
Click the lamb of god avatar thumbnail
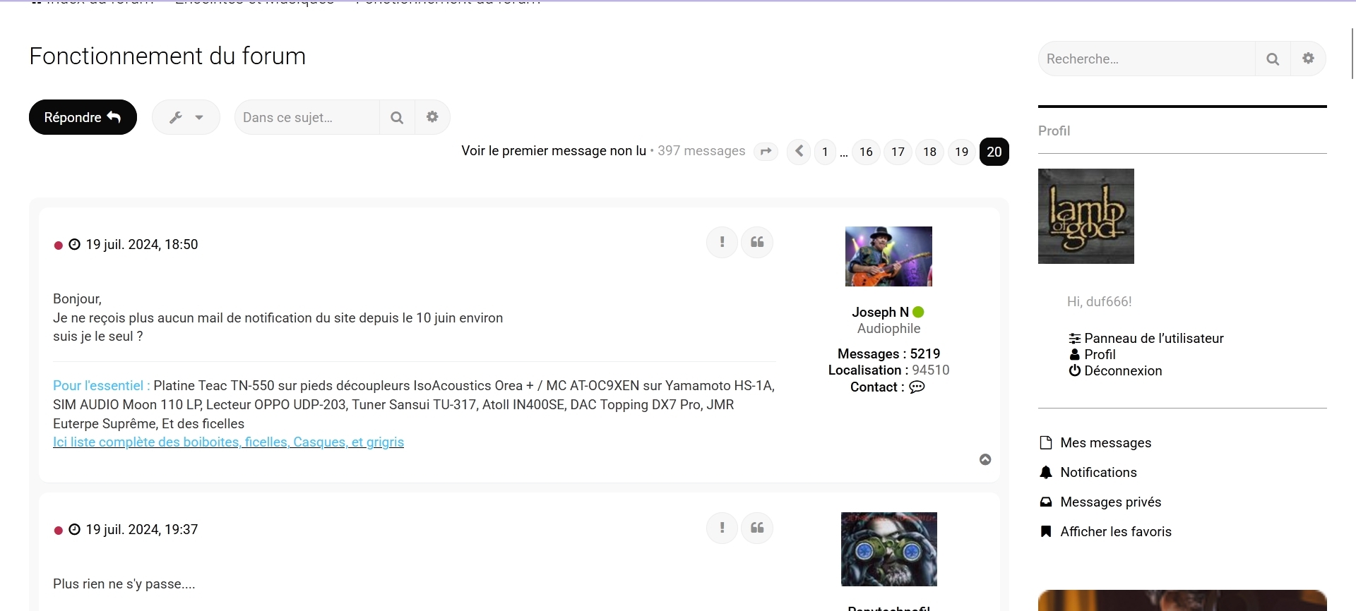(x=1086, y=216)
